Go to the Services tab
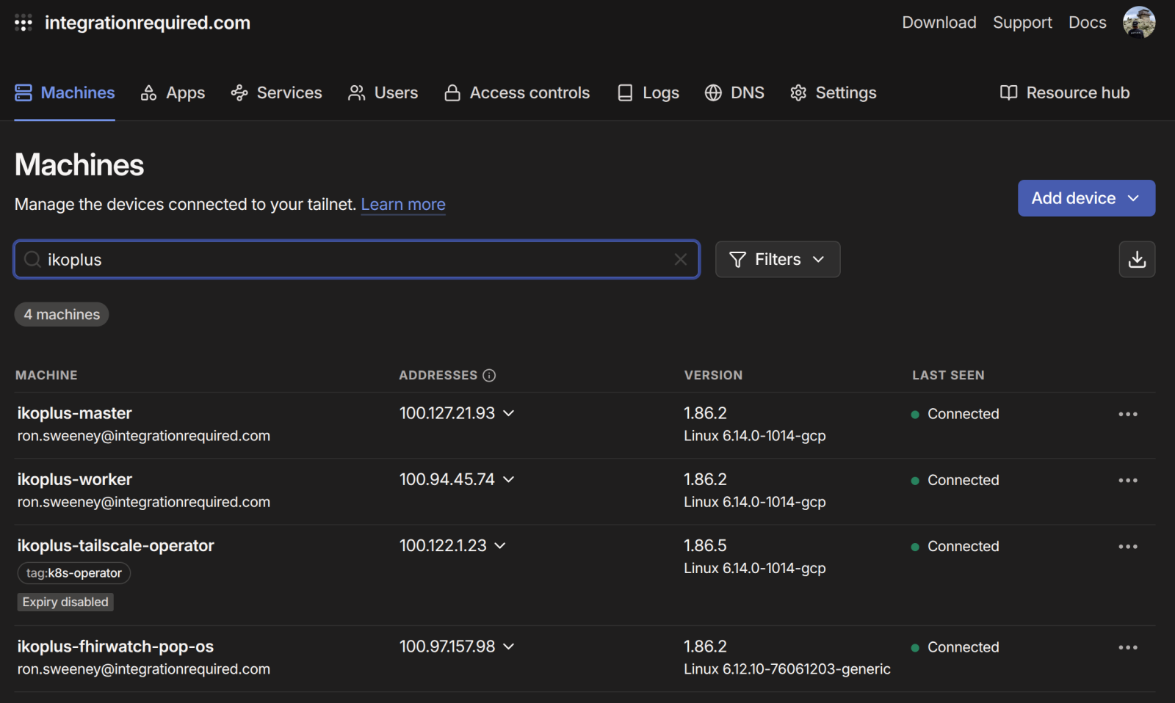 click(x=276, y=92)
